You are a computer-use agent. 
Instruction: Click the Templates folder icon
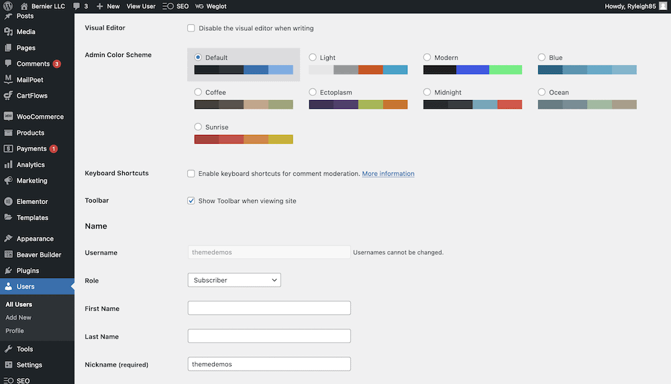(8, 217)
